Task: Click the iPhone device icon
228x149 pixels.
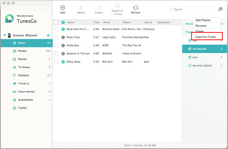Action: (9, 35)
